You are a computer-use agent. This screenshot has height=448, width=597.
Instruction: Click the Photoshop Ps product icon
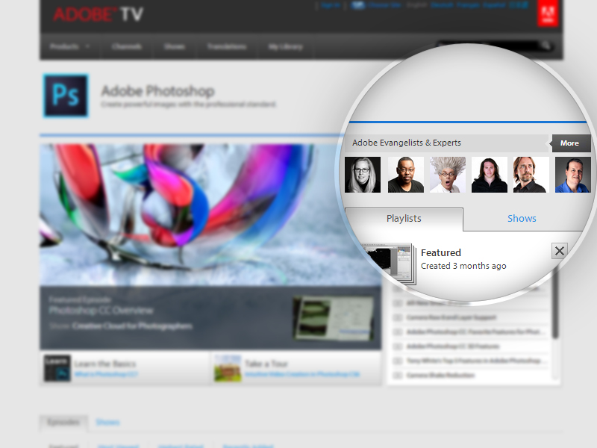(x=66, y=96)
